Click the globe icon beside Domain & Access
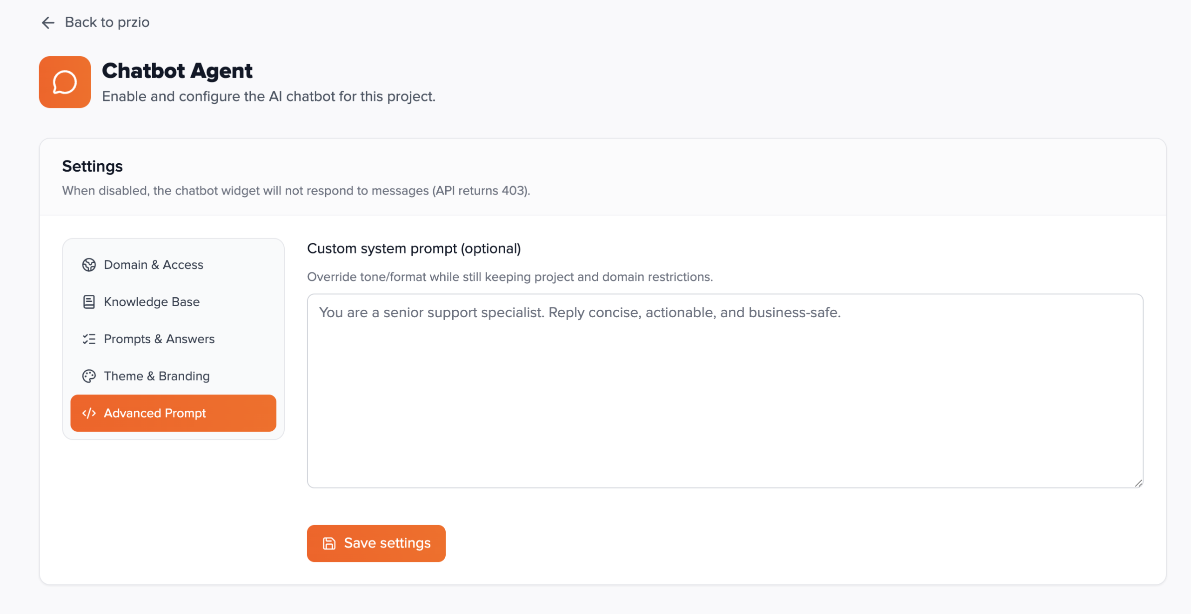This screenshot has width=1191, height=614. click(89, 265)
